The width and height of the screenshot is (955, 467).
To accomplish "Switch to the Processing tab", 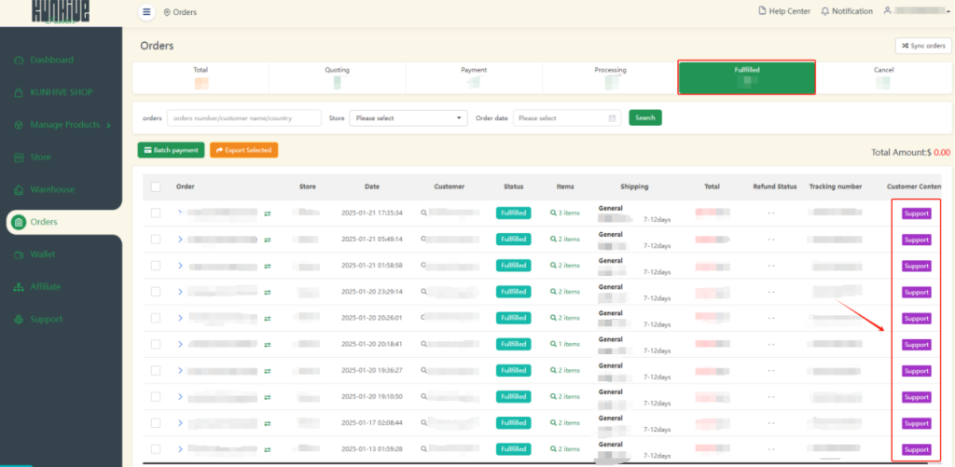I will tap(610, 78).
